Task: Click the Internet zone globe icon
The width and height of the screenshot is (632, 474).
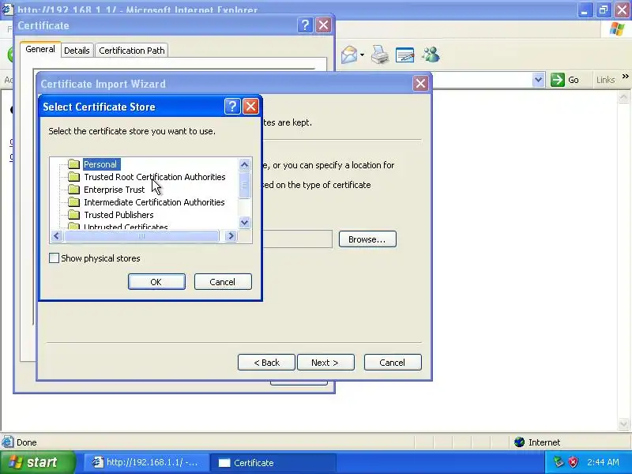Action: pyautogui.click(x=519, y=442)
